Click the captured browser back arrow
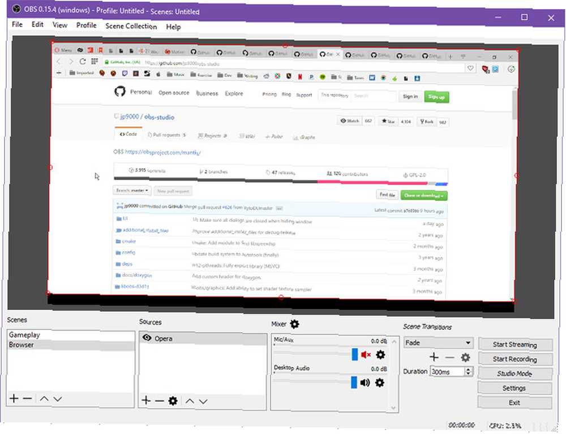The height and width of the screenshot is (434, 566). point(59,61)
